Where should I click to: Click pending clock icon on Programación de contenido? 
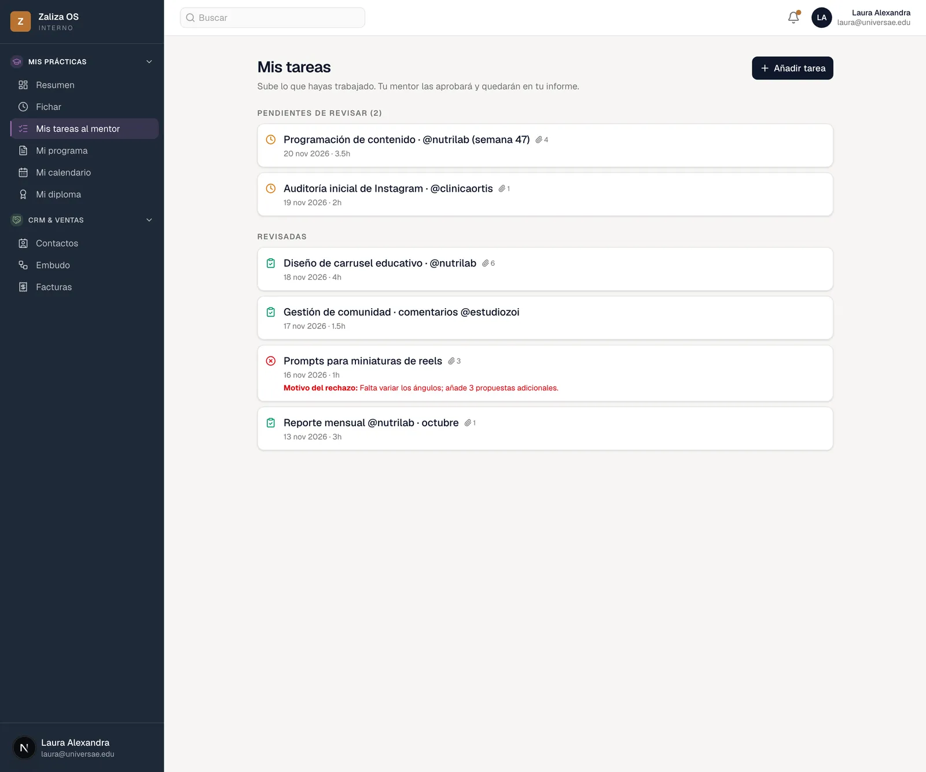270,140
